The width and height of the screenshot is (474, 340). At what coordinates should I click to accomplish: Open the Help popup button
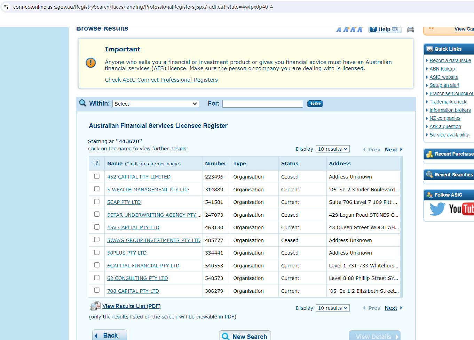[x=385, y=30]
